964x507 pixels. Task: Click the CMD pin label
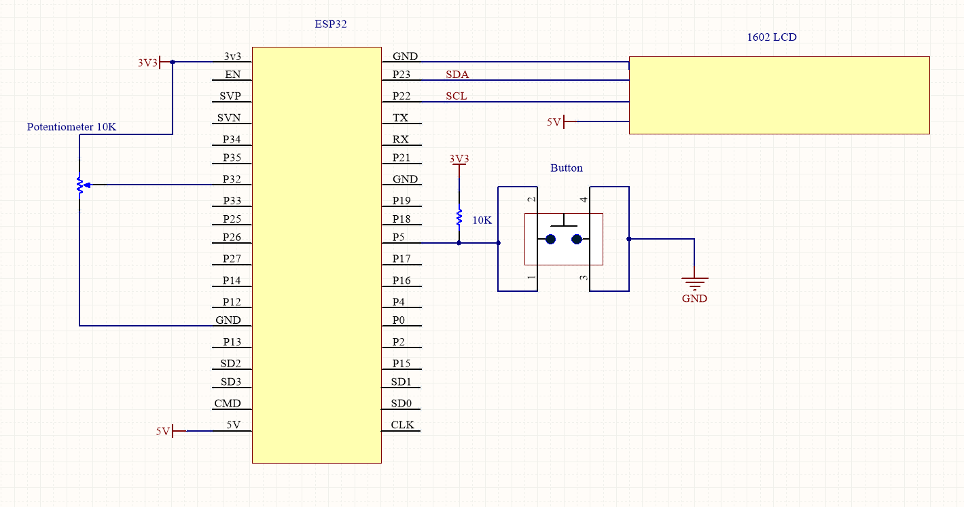(228, 403)
